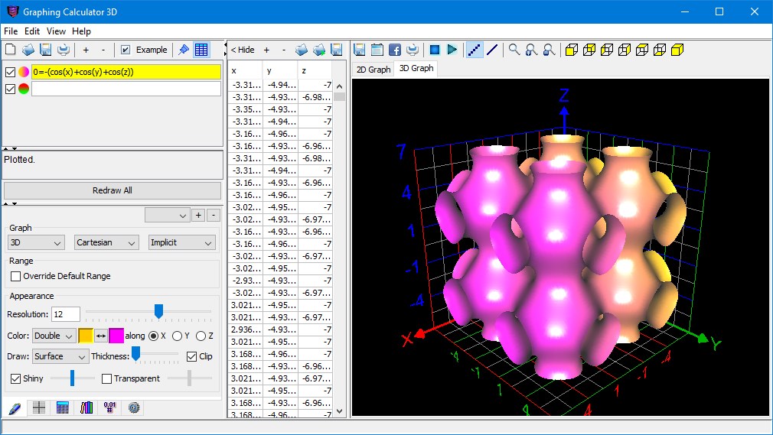
Task: Click the play animation triangle icon
Action: click(x=452, y=50)
